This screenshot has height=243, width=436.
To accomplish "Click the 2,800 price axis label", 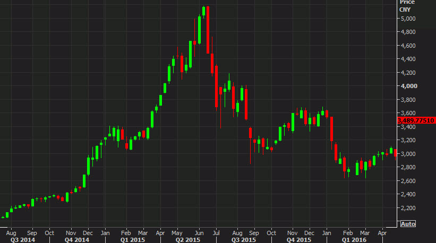I will (408, 167).
